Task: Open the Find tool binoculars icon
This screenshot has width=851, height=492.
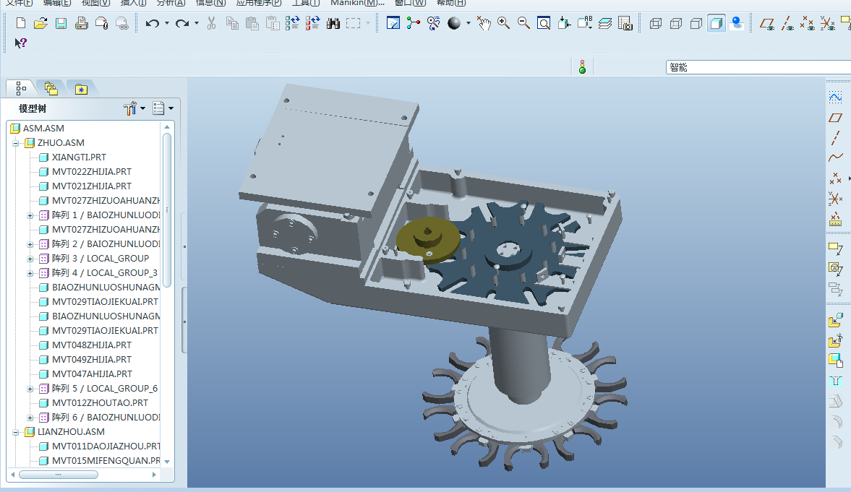Action: [x=333, y=23]
